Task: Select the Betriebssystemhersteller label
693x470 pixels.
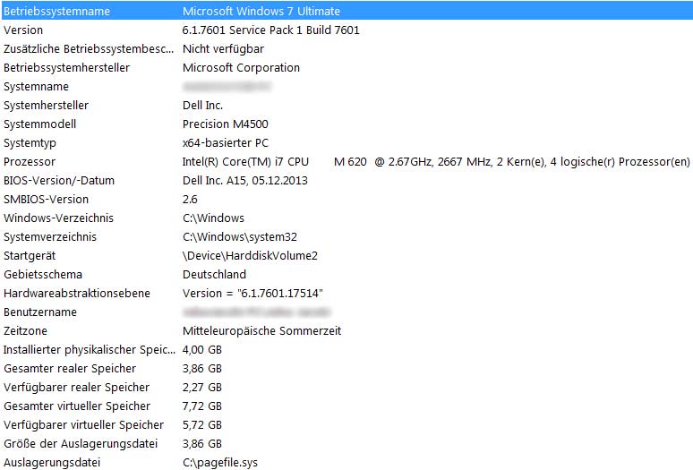Action: (67, 67)
